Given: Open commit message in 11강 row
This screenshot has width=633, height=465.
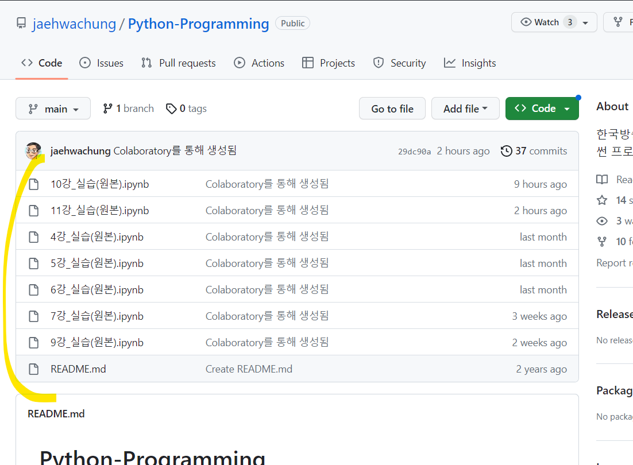Looking at the screenshot, I should (x=267, y=211).
